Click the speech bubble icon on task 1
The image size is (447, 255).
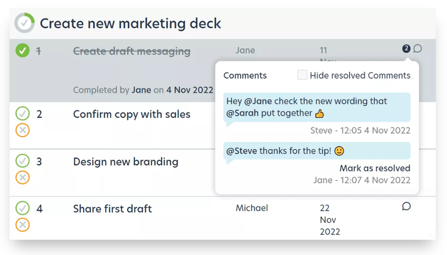(x=417, y=49)
